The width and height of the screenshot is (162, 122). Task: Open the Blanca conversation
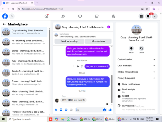(24, 52)
